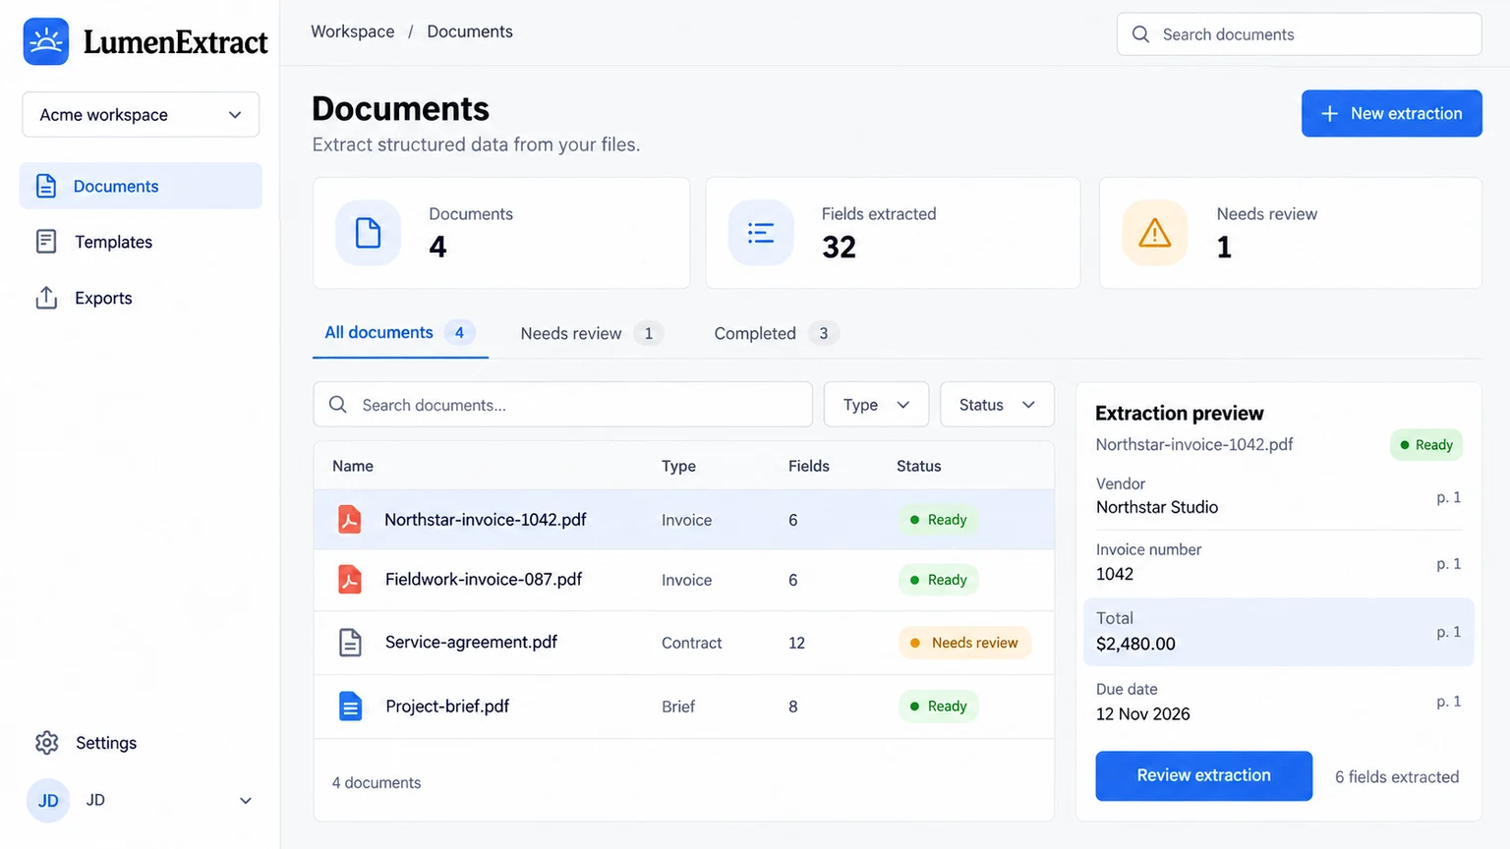Click document icon for Service-agreement.pdf
This screenshot has height=849, width=1510.
[350, 643]
